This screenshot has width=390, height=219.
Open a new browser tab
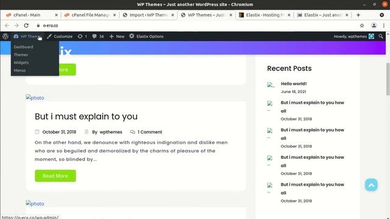[x=358, y=15]
